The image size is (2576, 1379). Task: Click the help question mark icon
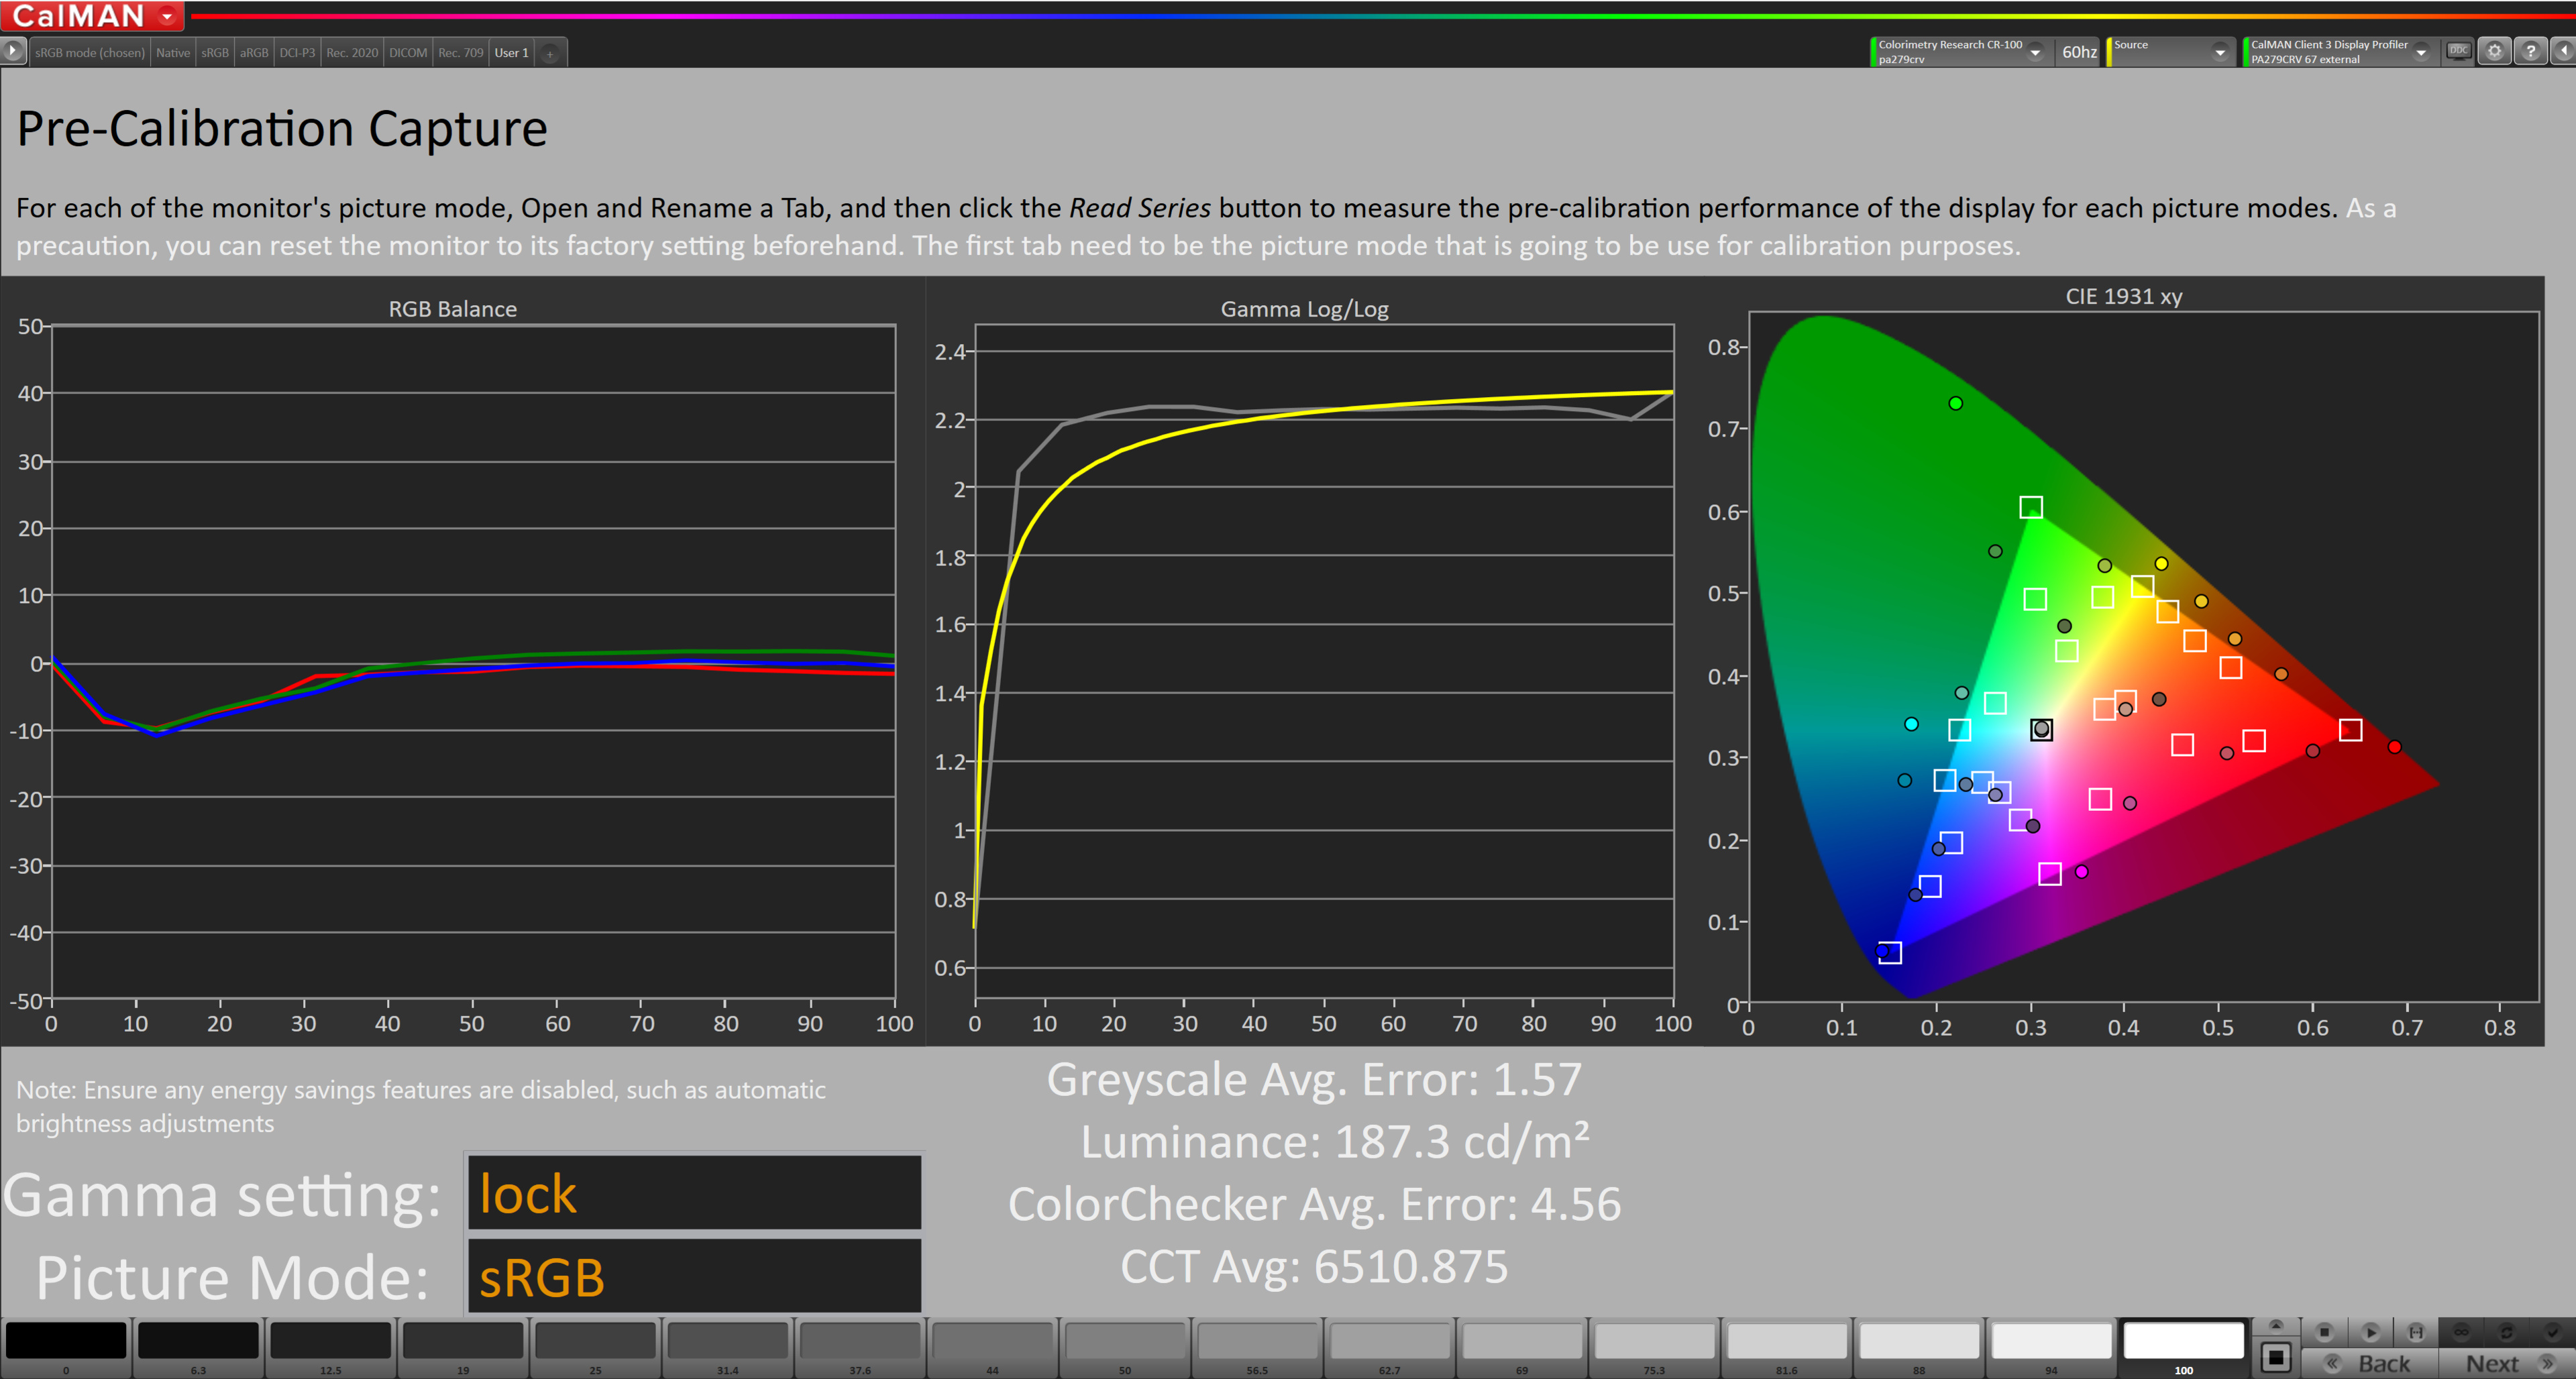(x=2530, y=52)
